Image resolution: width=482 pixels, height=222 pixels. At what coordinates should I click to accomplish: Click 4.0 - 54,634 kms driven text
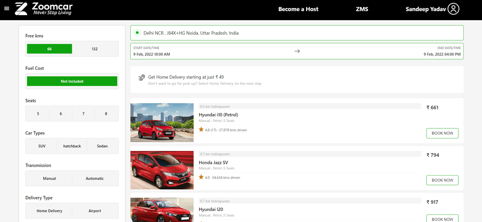tap(223, 177)
